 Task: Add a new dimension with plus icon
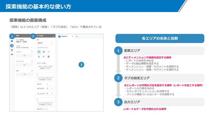tap(32, 61)
